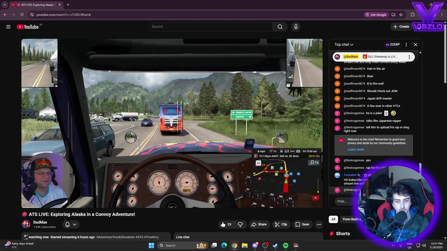The width and height of the screenshot is (447, 251).
Task: Open Discord from taskbar
Action: pos(255,245)
